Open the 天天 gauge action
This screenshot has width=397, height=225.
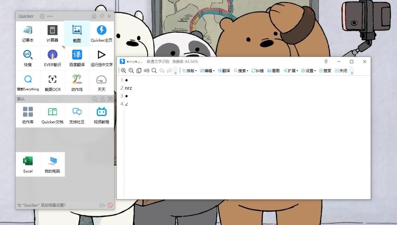pyautogui.click(x=102, y=83)
